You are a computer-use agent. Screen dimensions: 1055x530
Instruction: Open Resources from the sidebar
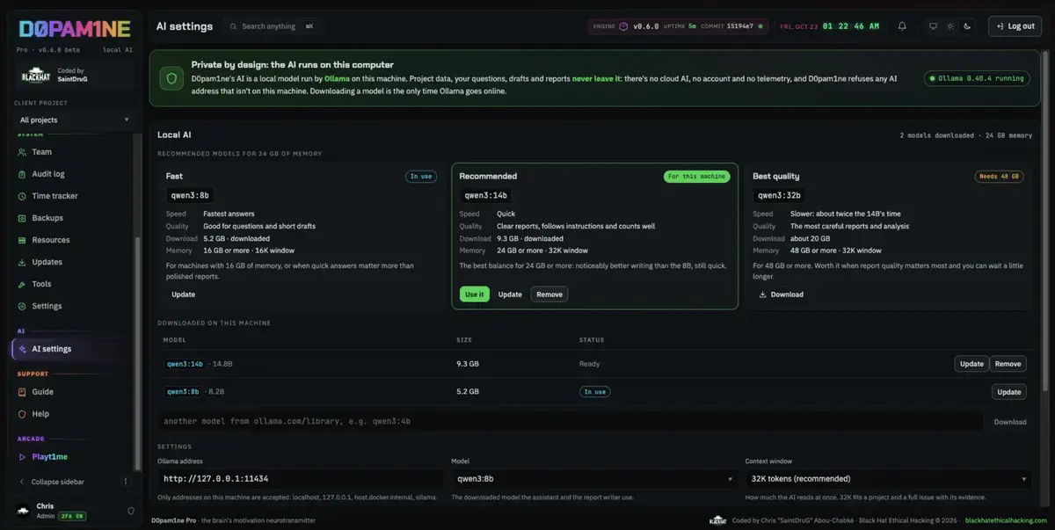(71, 240)
